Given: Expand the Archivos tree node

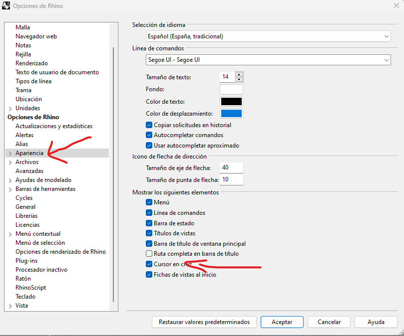Looking at the screenshot, I should coord(10,163).
